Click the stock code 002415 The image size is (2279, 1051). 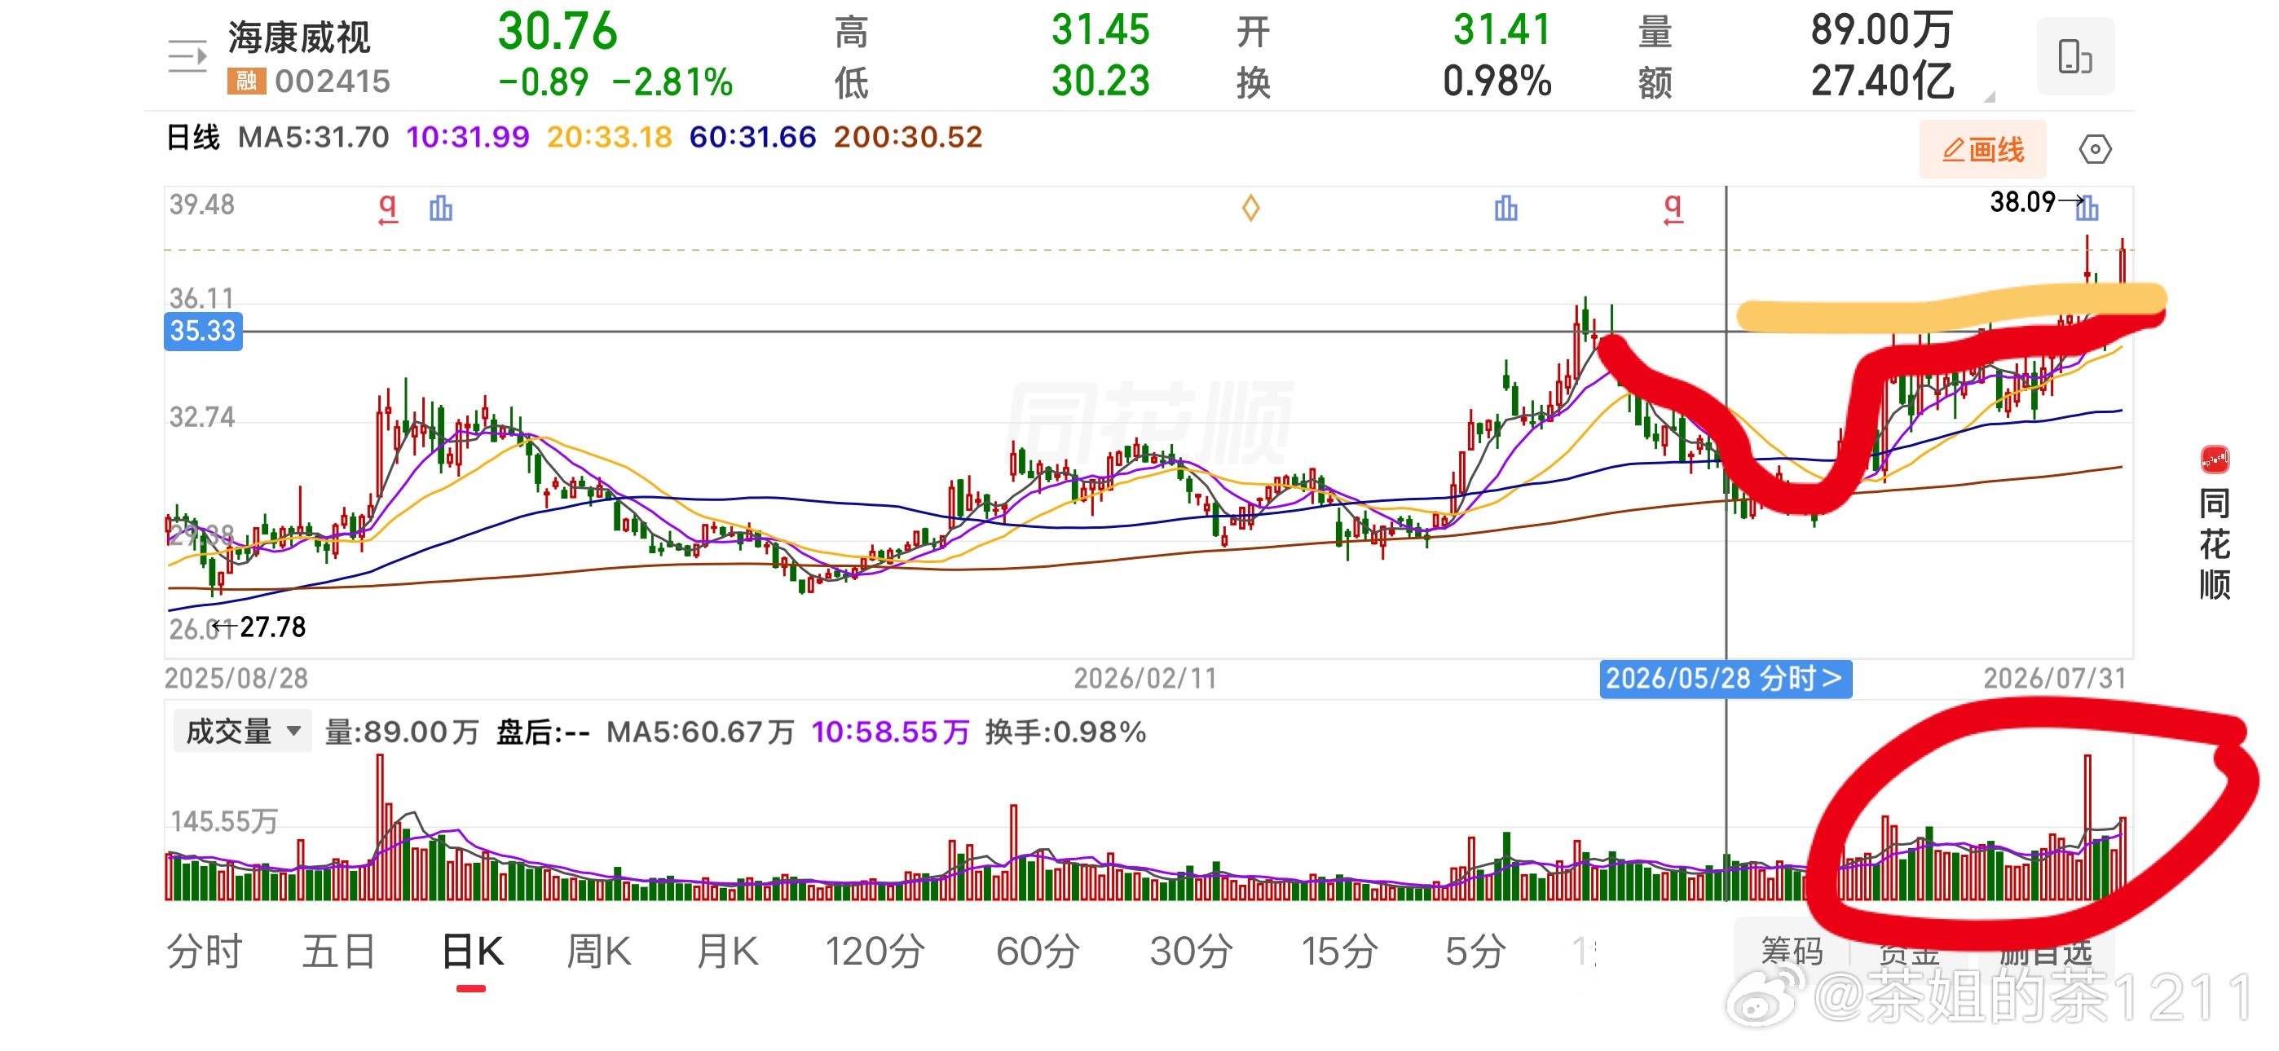[333, 81]
